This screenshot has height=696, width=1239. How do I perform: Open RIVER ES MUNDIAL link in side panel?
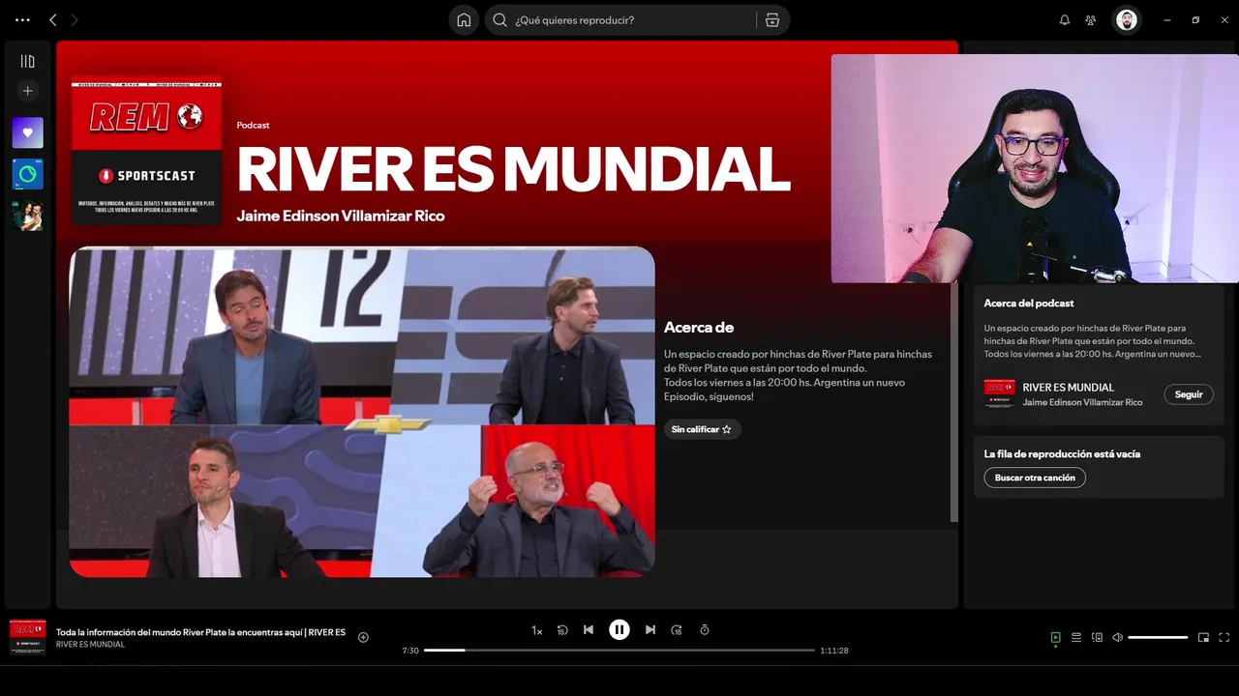point(1068,388)
